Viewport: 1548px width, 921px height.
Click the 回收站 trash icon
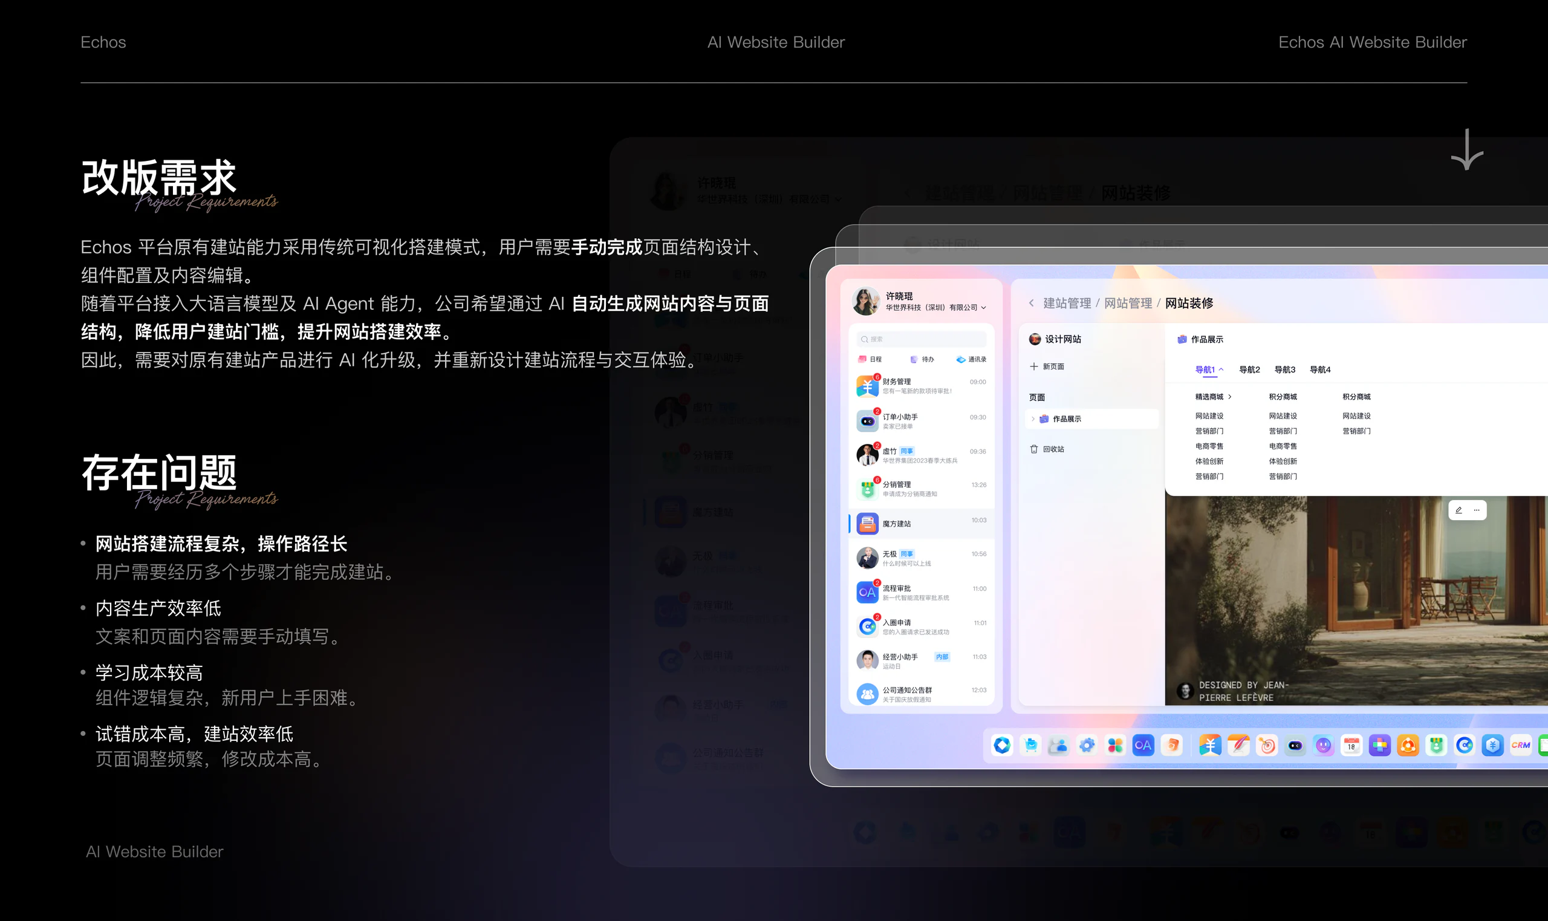point(1033,449)
